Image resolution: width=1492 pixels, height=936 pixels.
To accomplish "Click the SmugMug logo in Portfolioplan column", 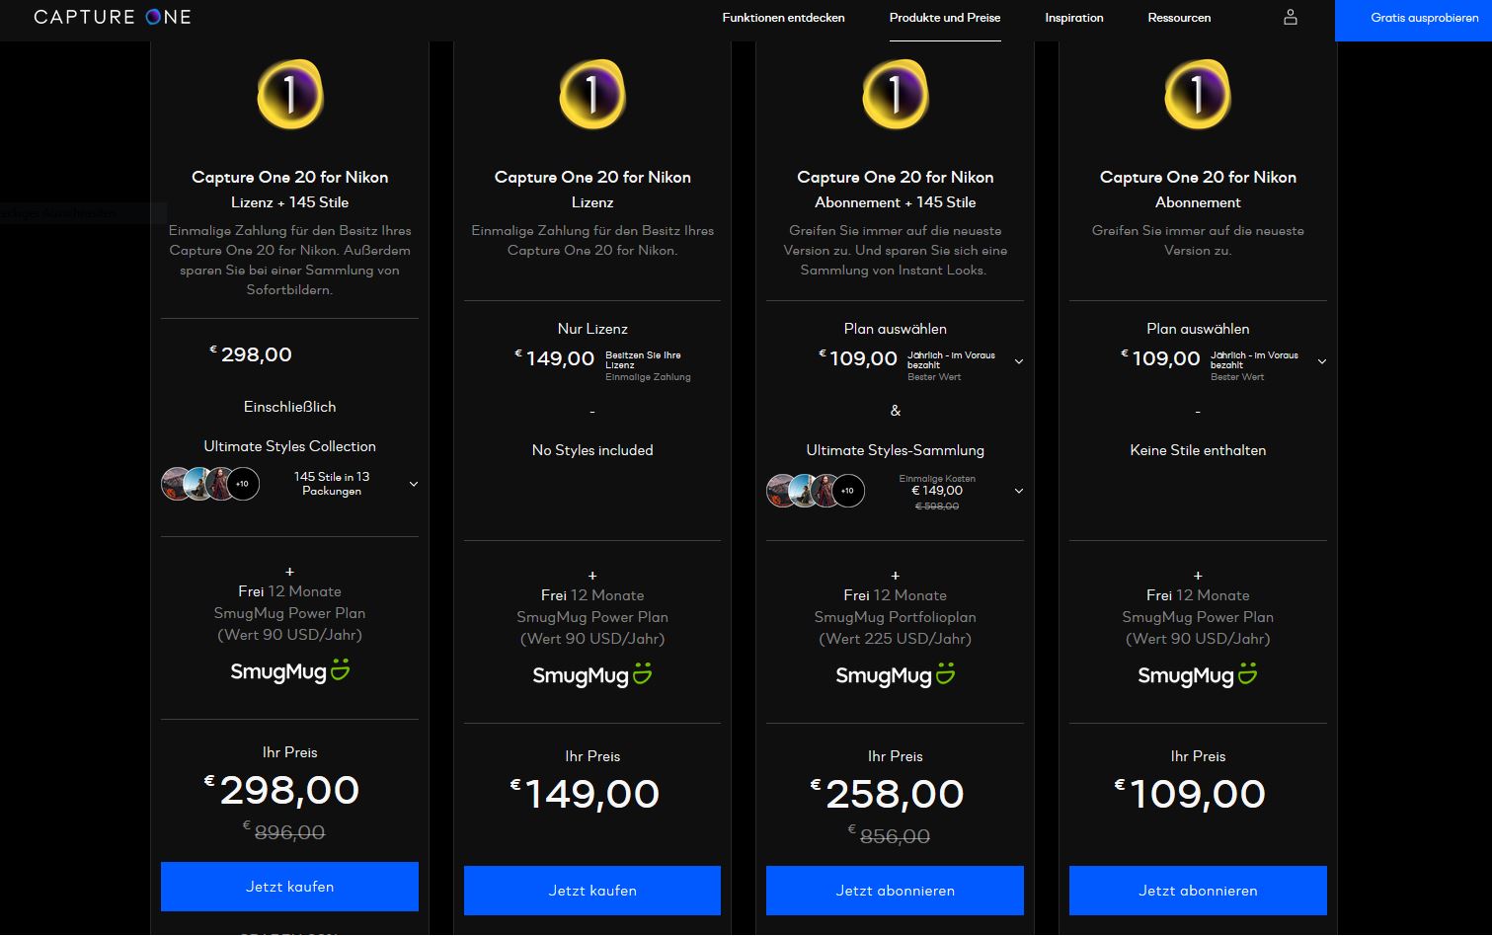I will (x=895, y=675).
